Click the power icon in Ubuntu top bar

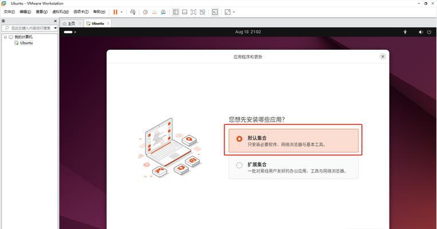[x=429, y=32]
